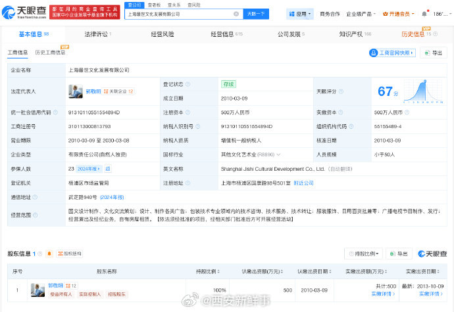
Task: Click the 天眼一下 search button
Action: coord(256,14)
